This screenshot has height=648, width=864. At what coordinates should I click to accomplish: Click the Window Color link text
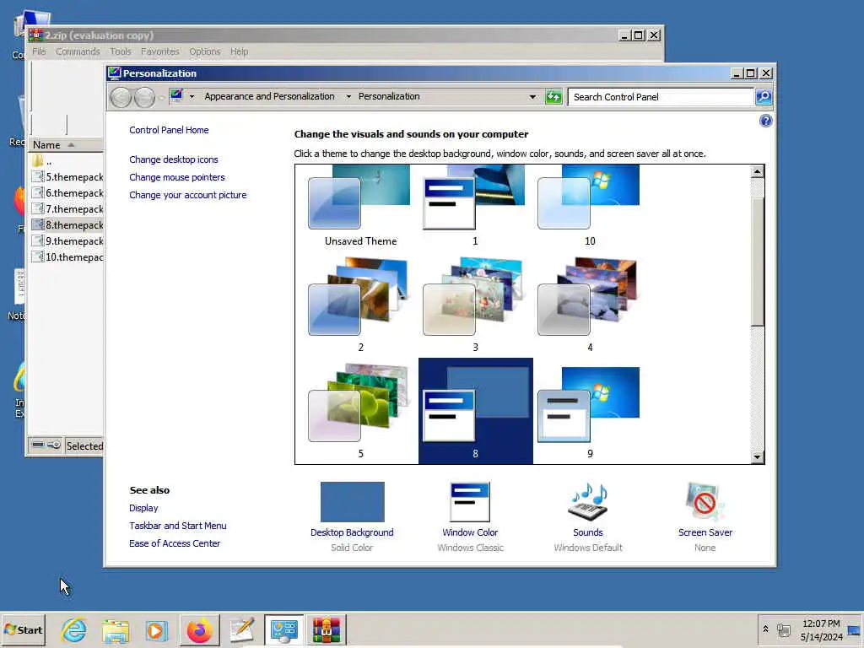pos(469,532)
